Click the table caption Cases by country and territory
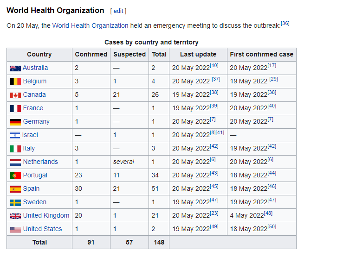This screenshot has width=343, height=257. pyautogui.click(x=151, y=42)
